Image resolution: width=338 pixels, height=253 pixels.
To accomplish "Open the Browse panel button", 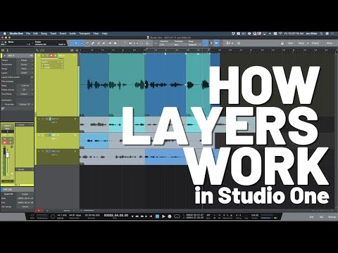I will (332, 217).
